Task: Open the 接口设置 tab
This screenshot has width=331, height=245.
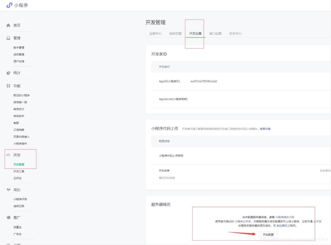Action: tap(215, 33)
